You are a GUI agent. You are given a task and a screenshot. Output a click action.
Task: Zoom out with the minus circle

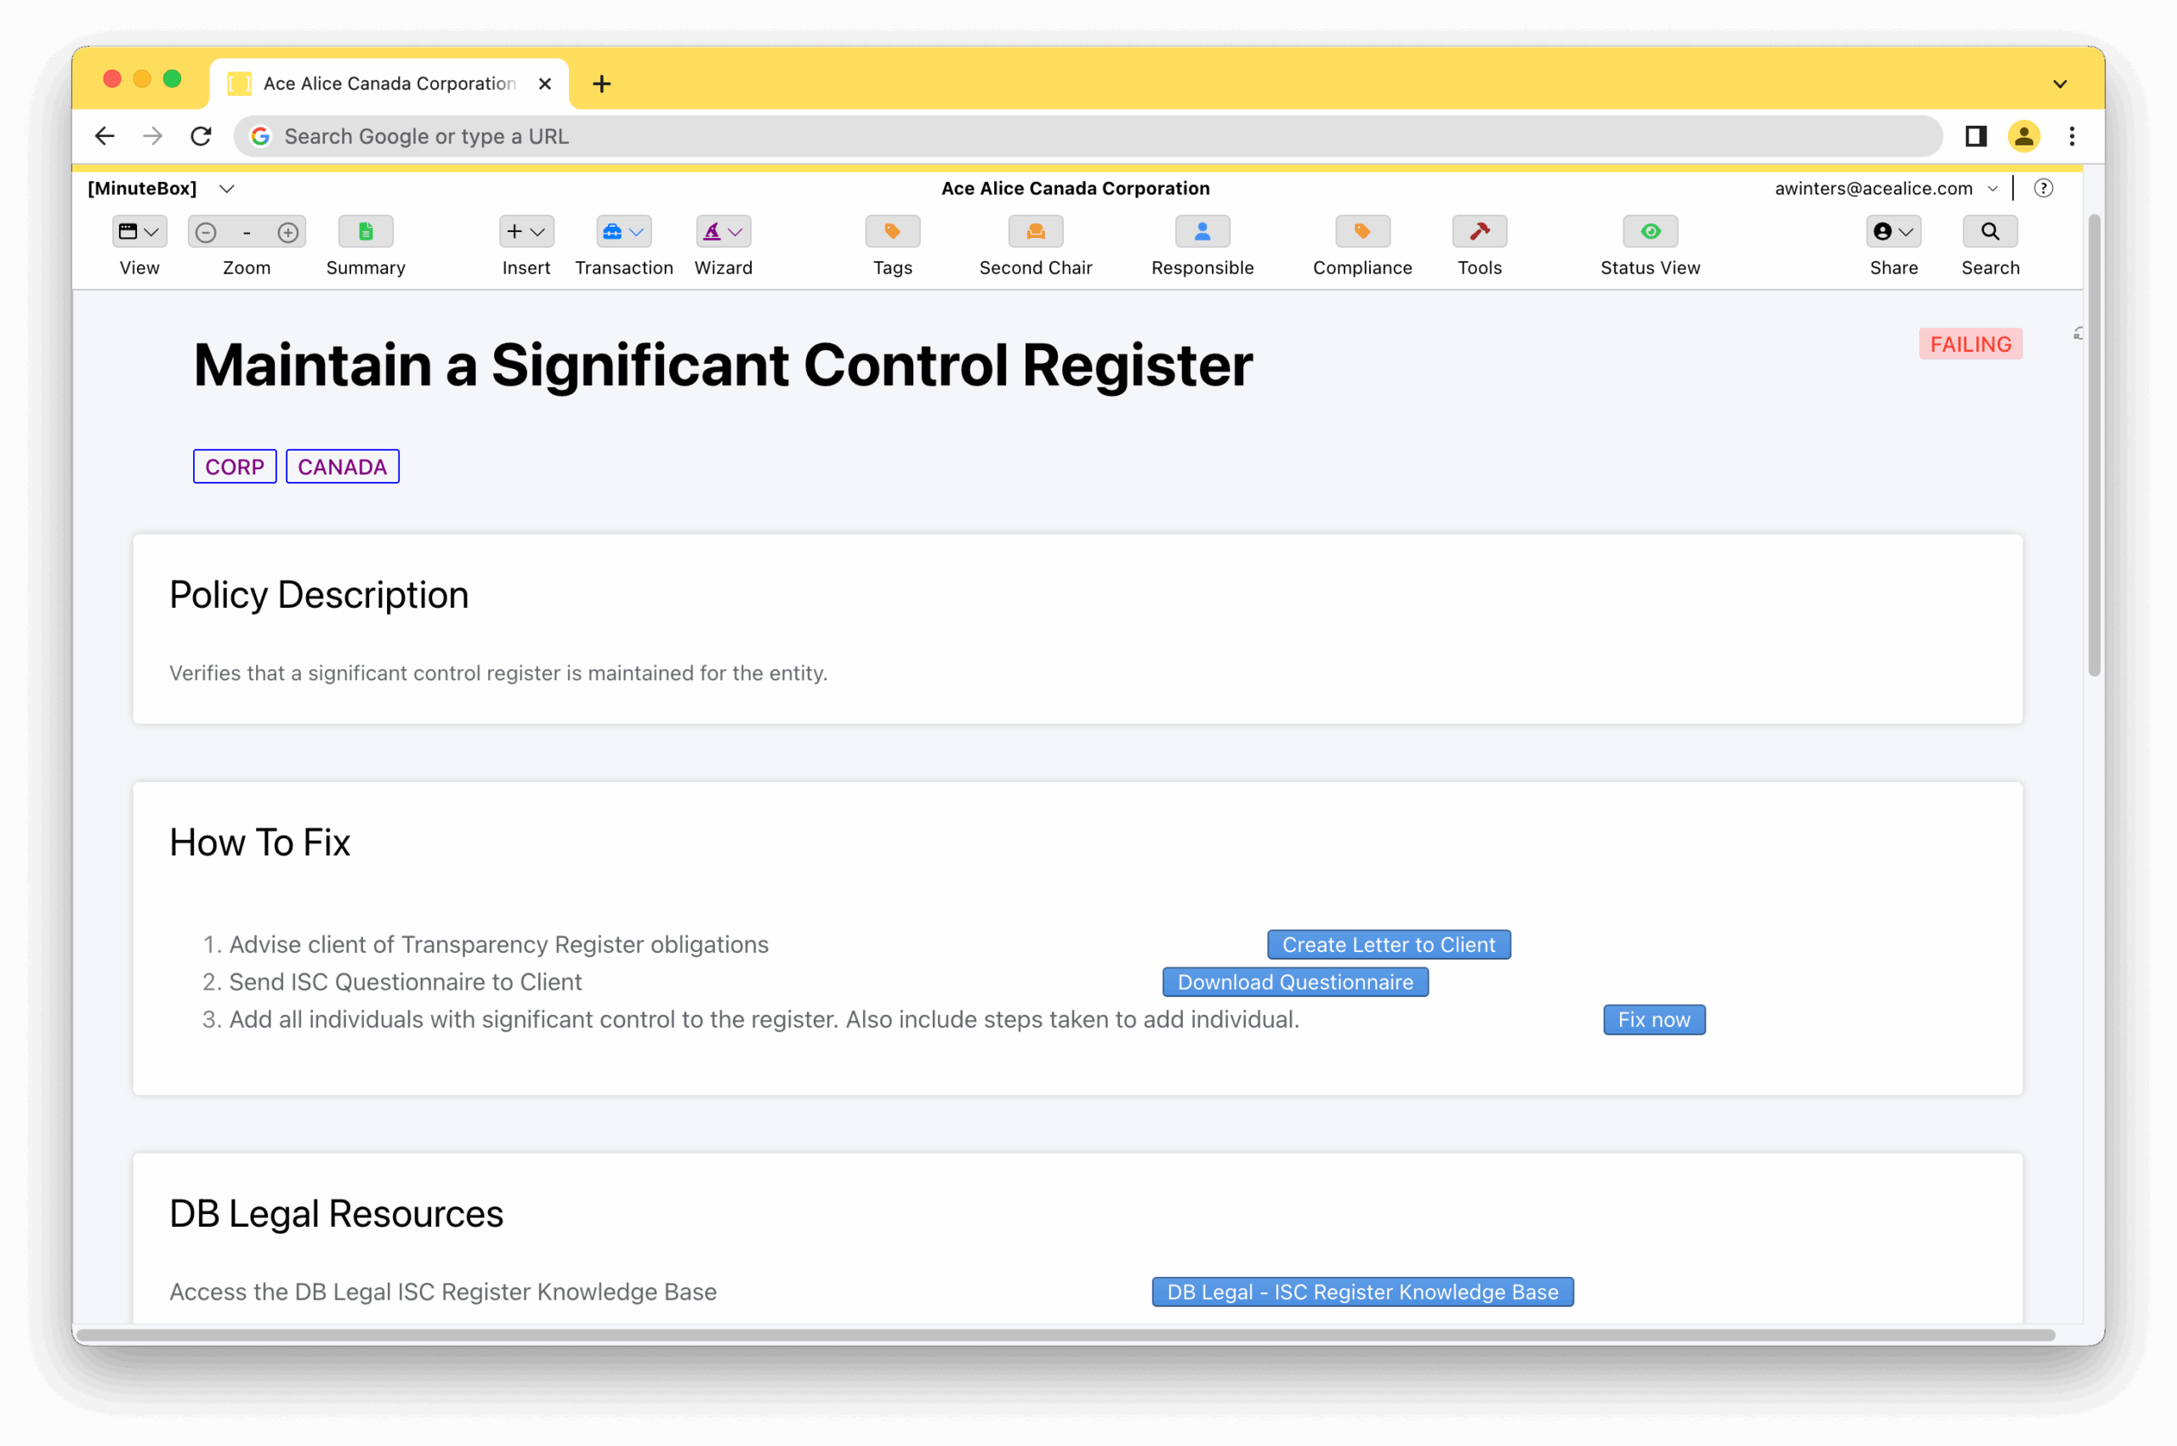(x=207, y=232)
